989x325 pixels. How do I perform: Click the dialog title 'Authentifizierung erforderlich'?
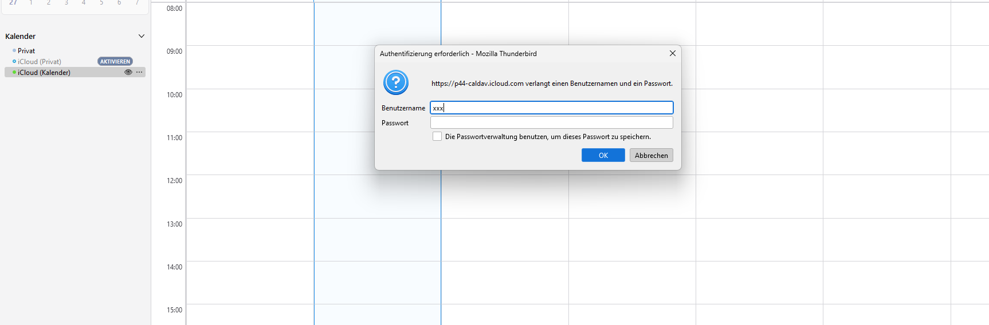458,54
